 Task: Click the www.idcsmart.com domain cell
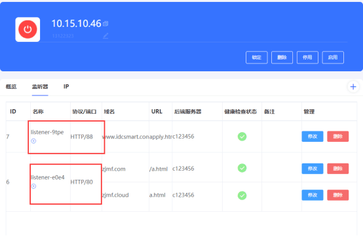tap(125, 137)
